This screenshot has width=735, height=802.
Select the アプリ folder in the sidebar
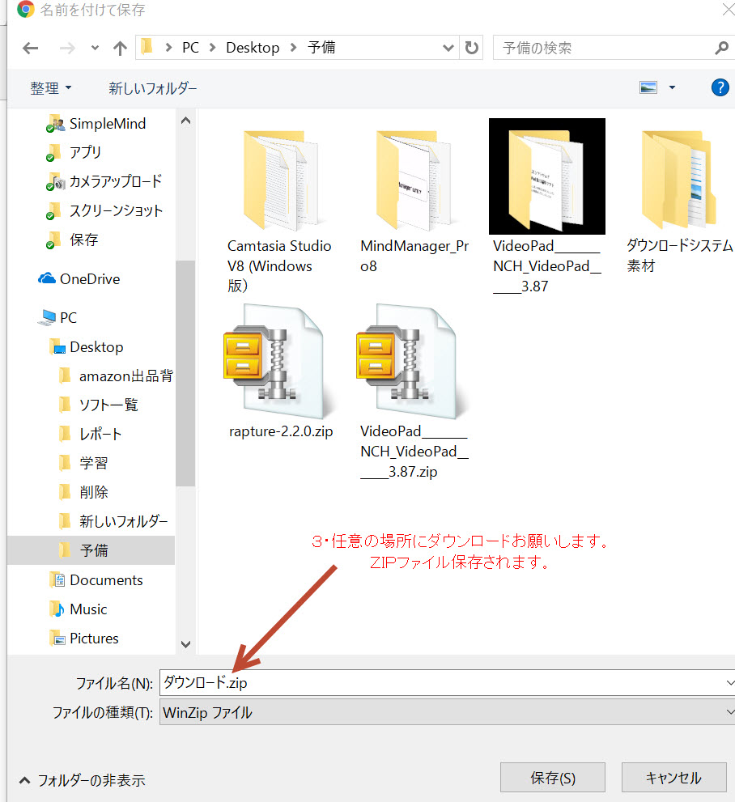pyautogui.click(x=85, y=152)
